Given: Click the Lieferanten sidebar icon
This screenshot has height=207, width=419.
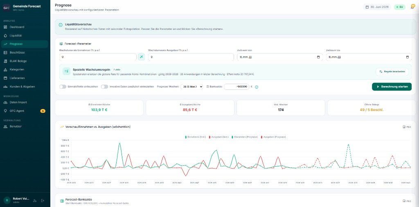Looking at the screenshot, I should 5,78.
